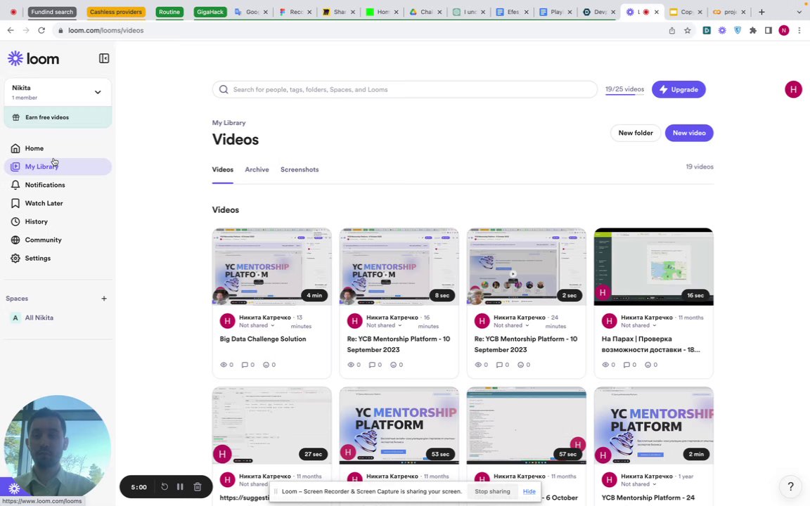Click the Earn free videos gift banner
The width and height of the screenshot is (810, 506).
point(58,117)
